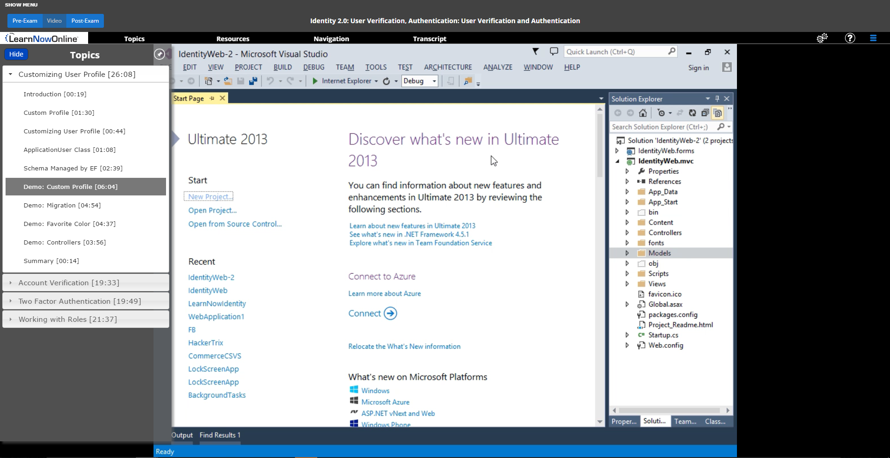Click the notifications filter flag icon
This screenshot has width=890, height=458.
(x=536, y=51)
